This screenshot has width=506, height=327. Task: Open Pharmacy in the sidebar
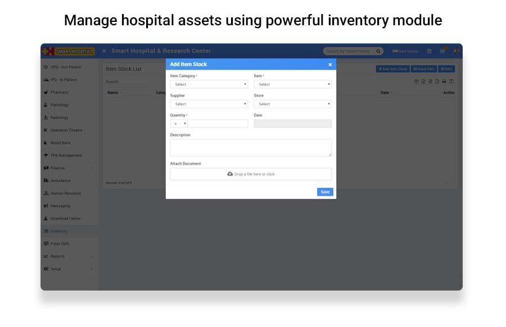59,93
